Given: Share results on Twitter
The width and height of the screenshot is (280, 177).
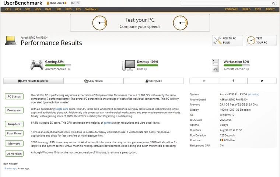Looking at the screenshot, I should pyautogui.click(x=262, y=81).
